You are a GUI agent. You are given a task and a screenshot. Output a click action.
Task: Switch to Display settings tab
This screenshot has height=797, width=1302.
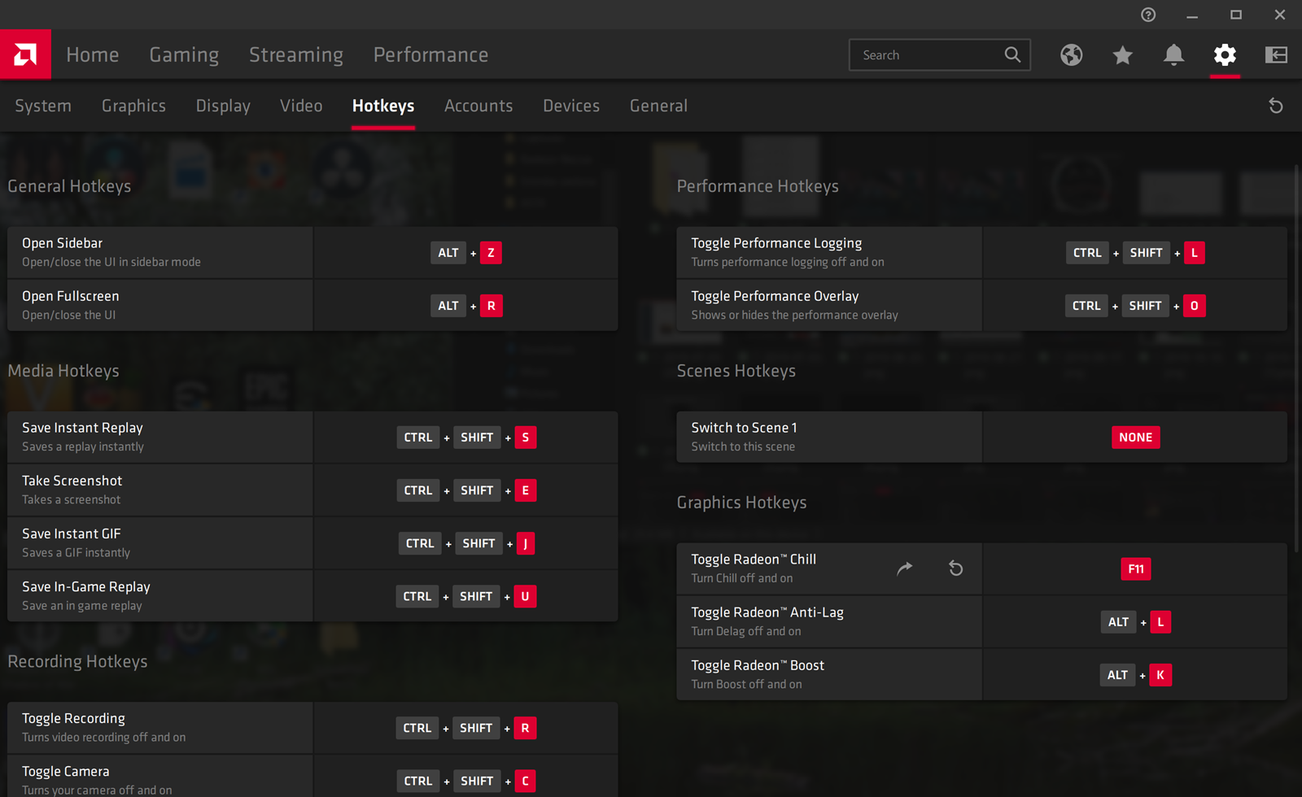[x=223, y=106]
